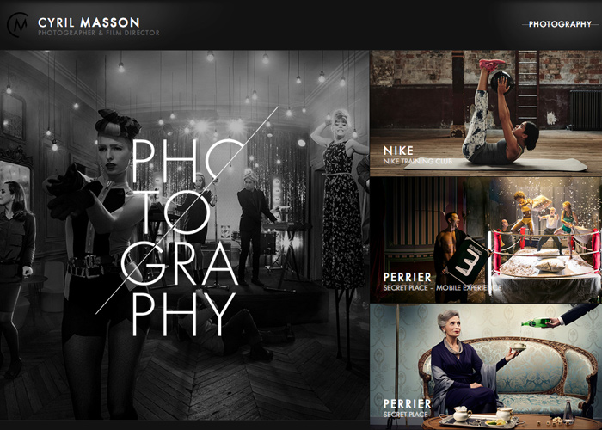The image size is (602, 430).
Task: Open the Perrier Secret Place Mobile Experience thumbnail
Action: pyautogui.click(x=486, y=240)
